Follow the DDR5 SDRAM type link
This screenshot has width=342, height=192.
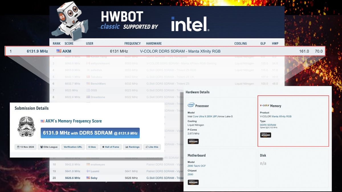(268, 125)
